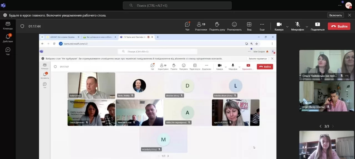Go to previous participant page arrow
The width and height of the screenshot is (355, 159).
click(321, 126)
